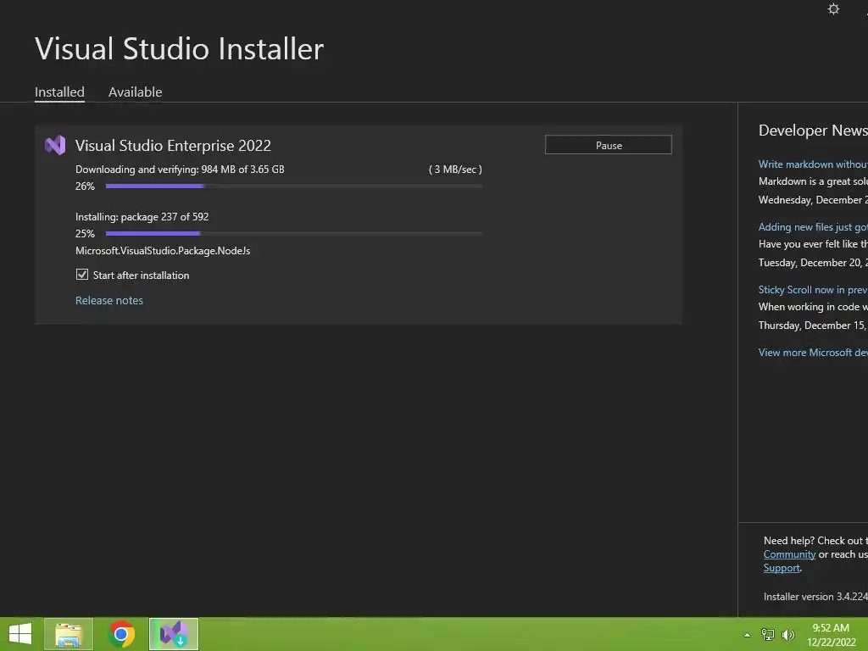The width and height of the screenshot is (868, 651).
Task: Click the Thursday, December 15 news date
Action: pos(813,325)
